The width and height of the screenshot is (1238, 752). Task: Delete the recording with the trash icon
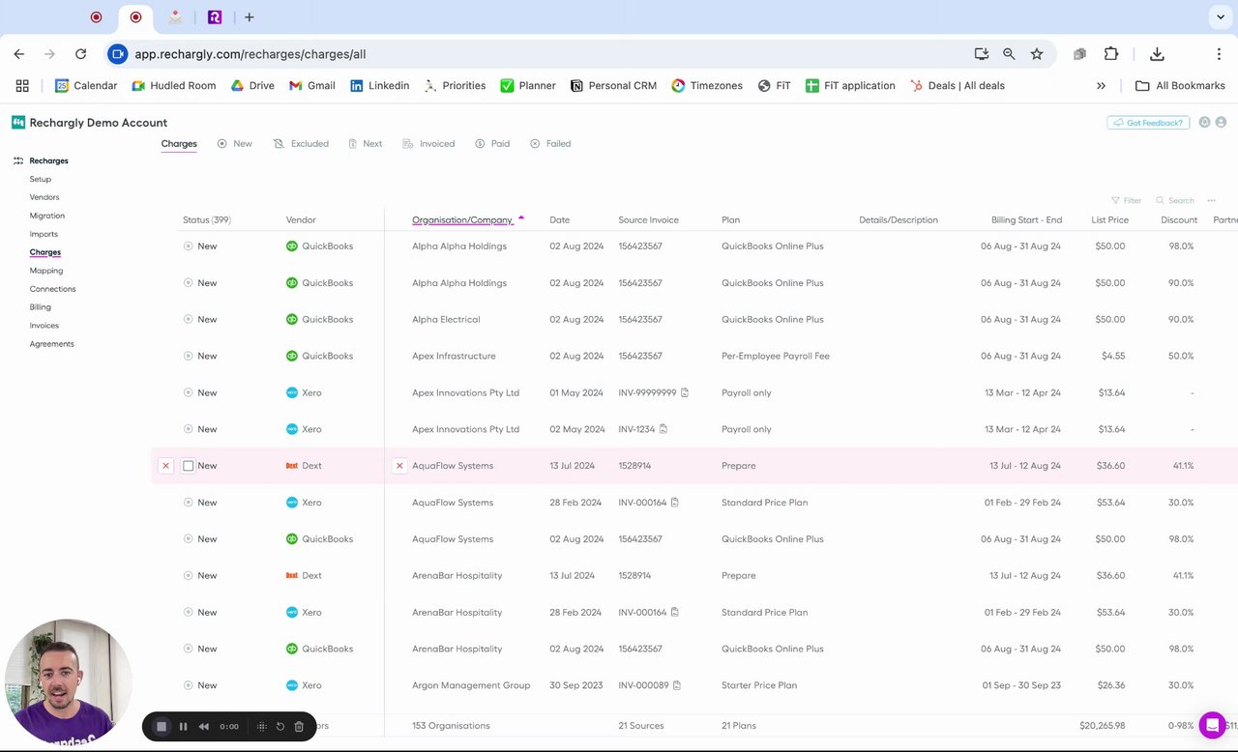(x=299, y=726)
